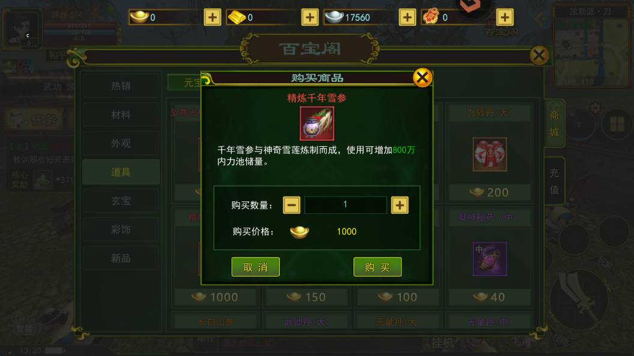
Task: Click plus next to the red pouch currency
Action: click(504, 17)
